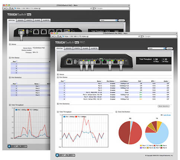The width and height of the screenshot is (180, 160).
Task: Open ALERTS tab in back TOUGHSwitch PoE window
Action: (46, 20)
